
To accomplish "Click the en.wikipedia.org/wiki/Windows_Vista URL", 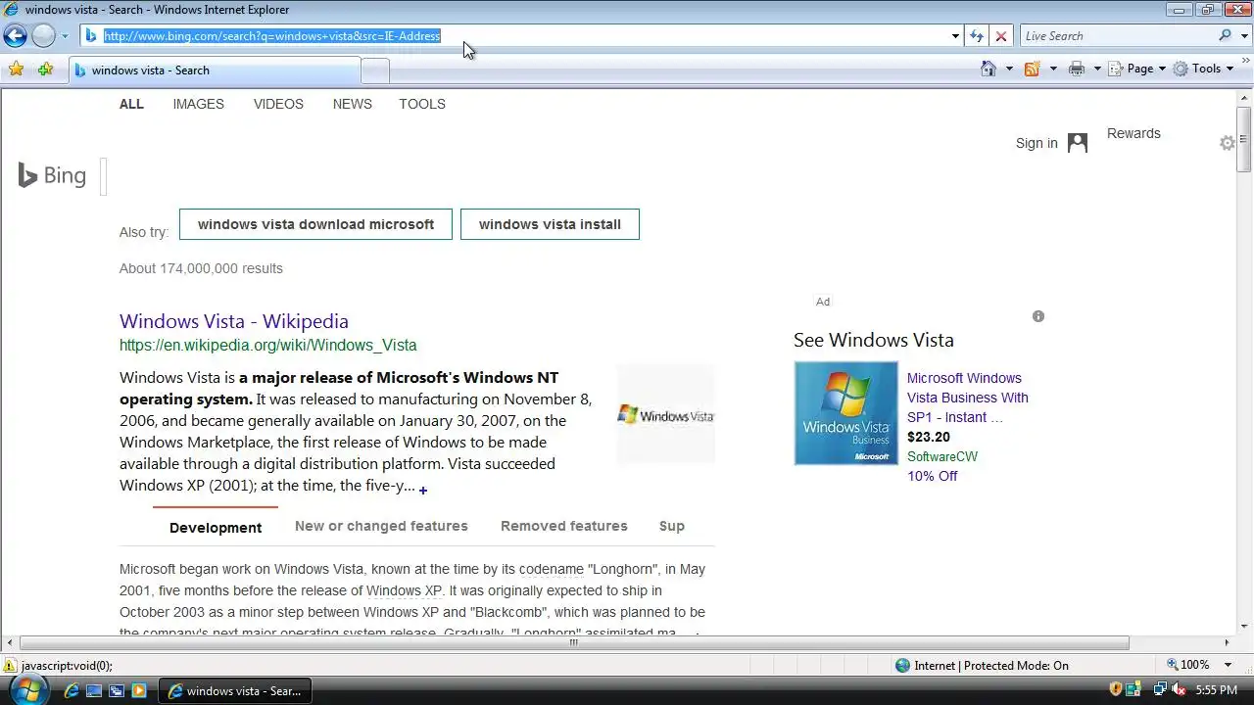I will coord(268,346).
